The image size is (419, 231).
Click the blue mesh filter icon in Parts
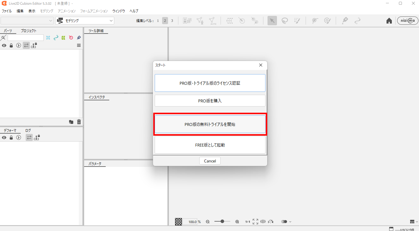tap(48, 38)
